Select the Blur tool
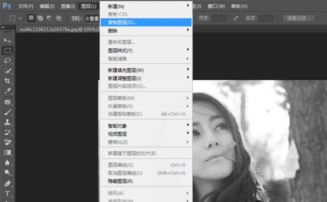The width and height of the screenshot is (327, 202). pos(8,163)
